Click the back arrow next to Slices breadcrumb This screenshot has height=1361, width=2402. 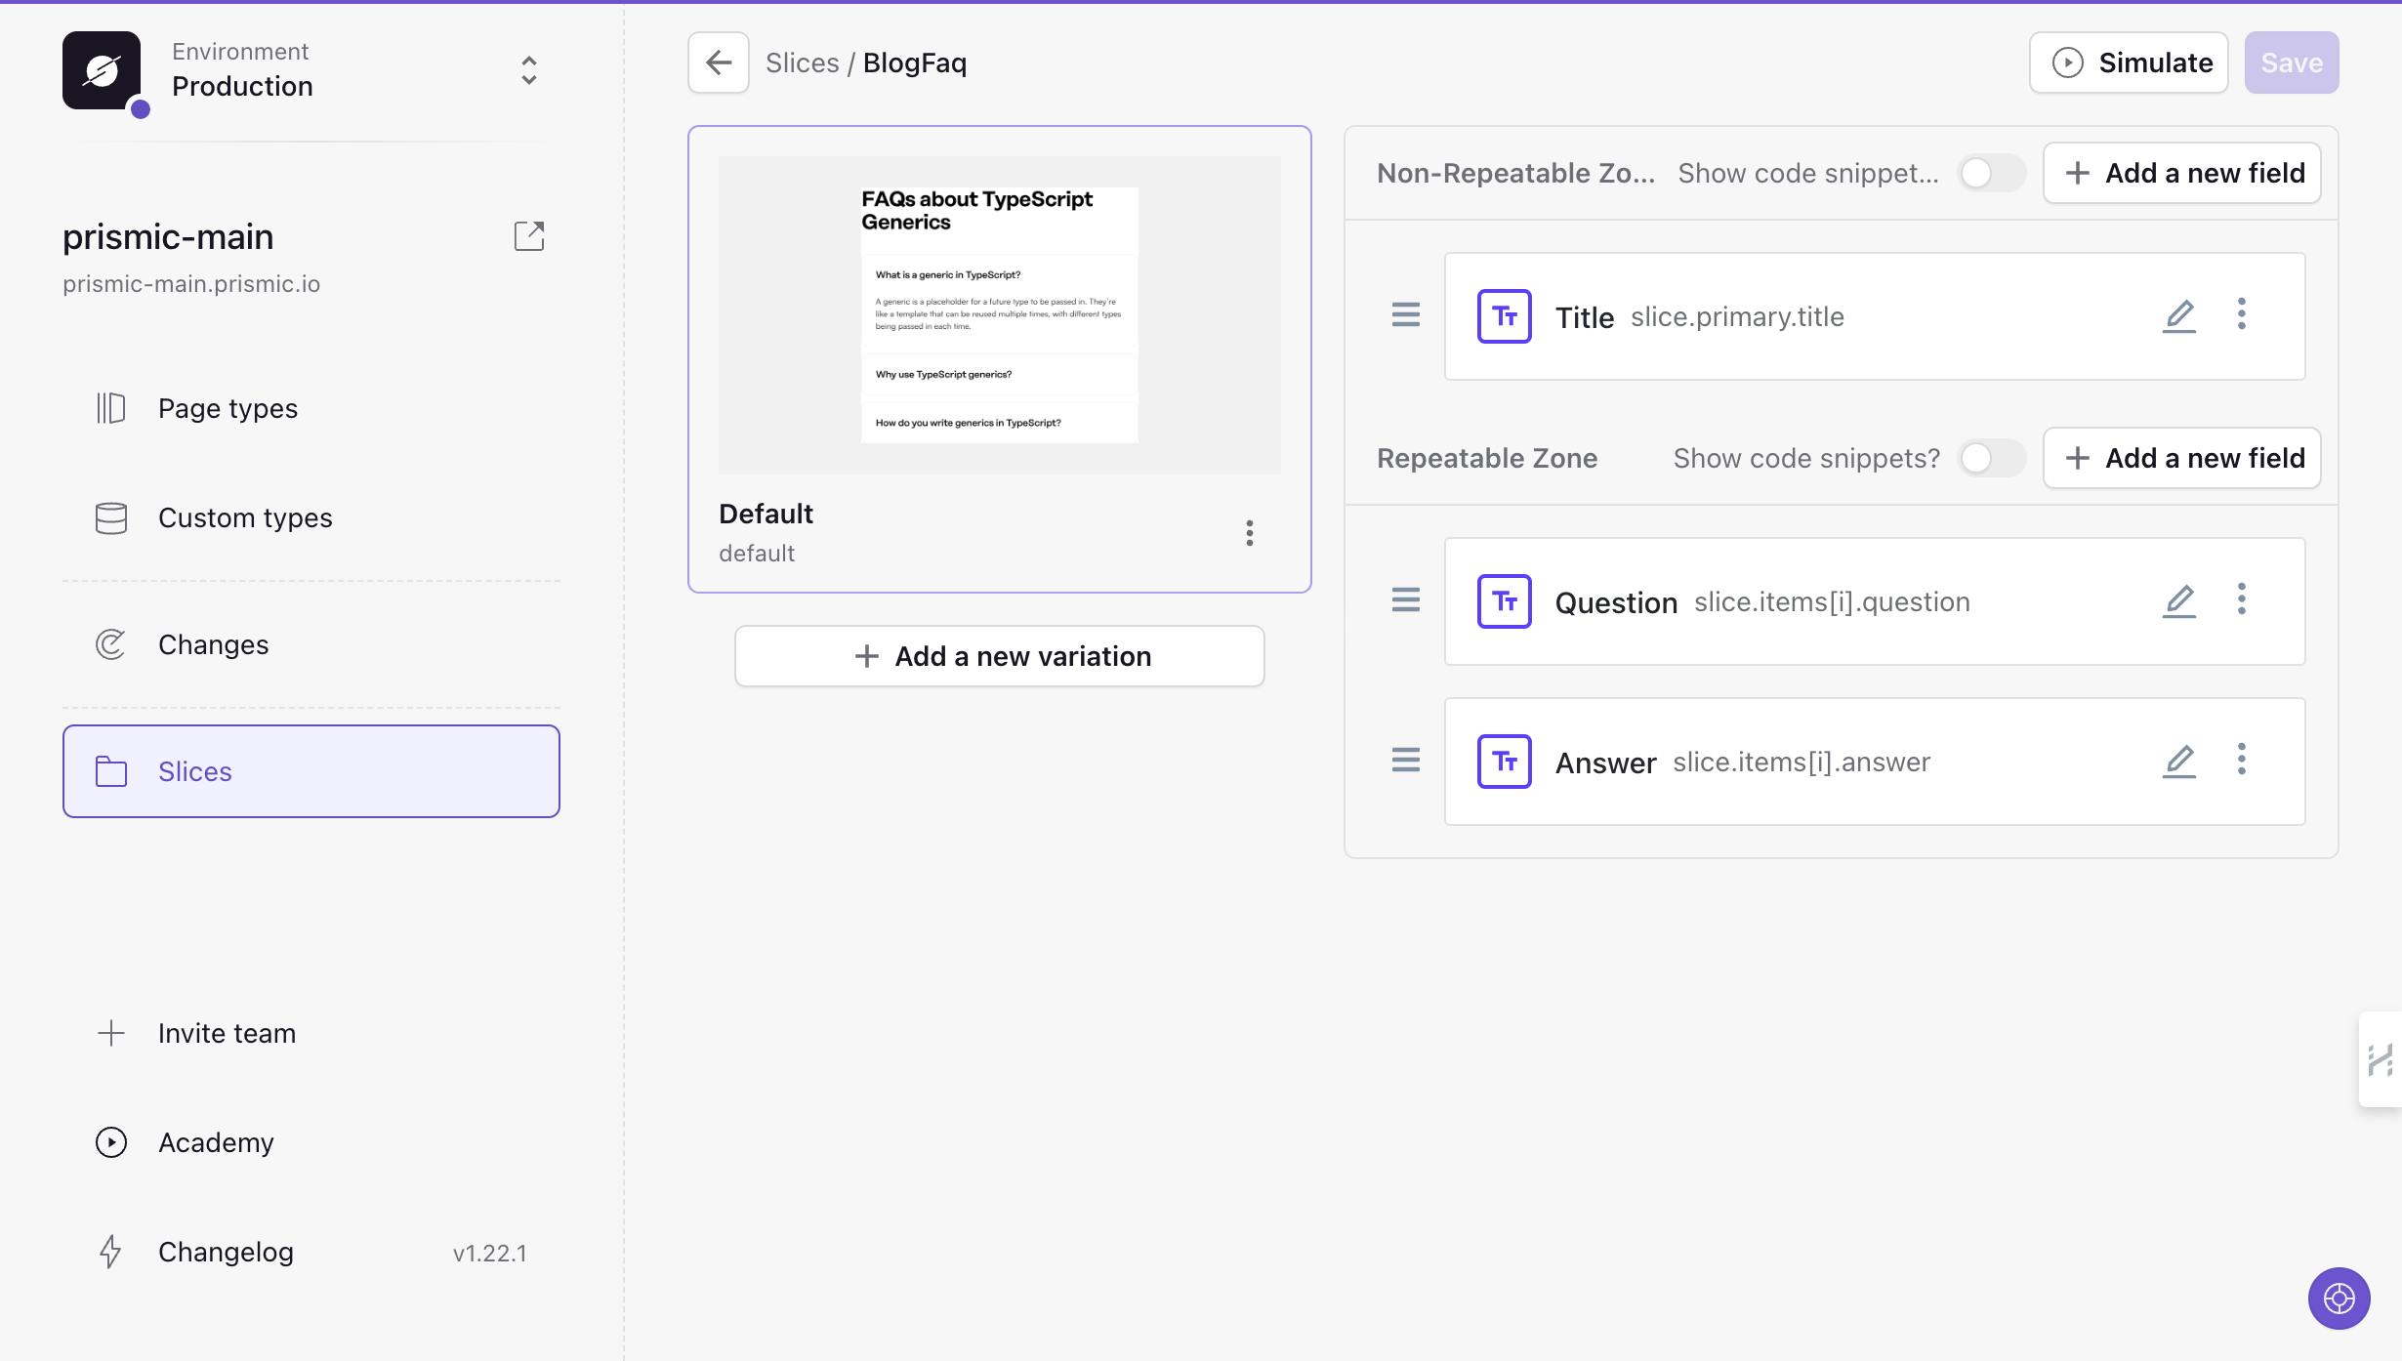(x=718, y=62)
